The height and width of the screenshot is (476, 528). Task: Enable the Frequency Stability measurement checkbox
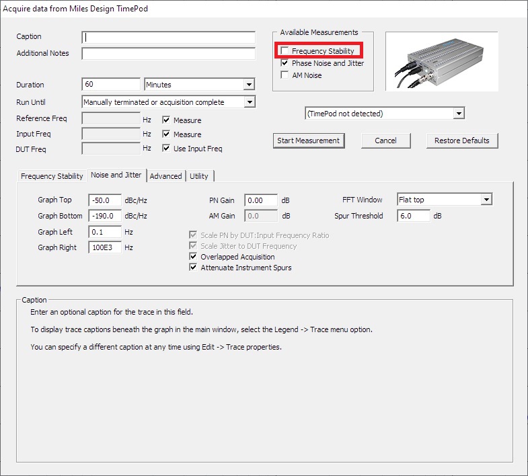point(285,51)
